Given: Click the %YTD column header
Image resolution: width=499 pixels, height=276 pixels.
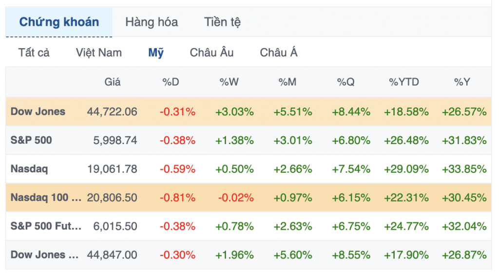Looking at the screenshot, I should point(404,82).
